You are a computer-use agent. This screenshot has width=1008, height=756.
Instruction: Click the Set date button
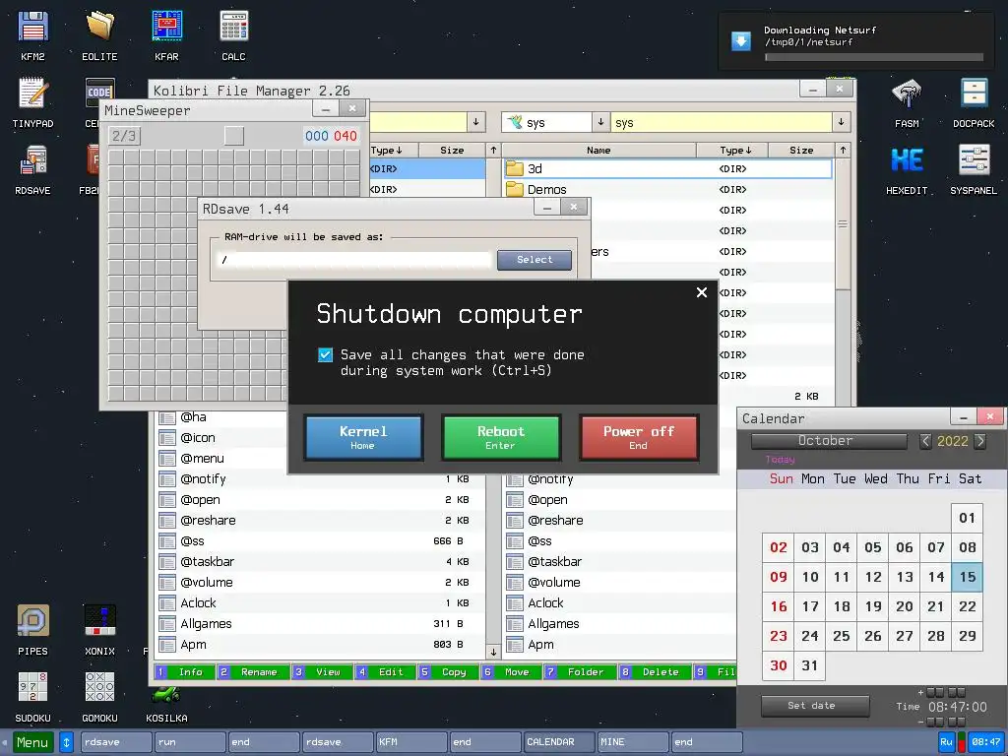[x=814, y=706]
